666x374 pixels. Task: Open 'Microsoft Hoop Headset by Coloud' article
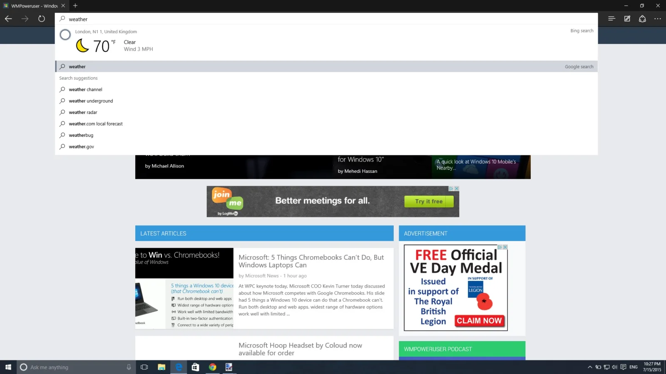pos(300,349)
